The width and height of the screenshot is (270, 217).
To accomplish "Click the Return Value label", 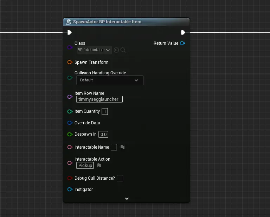I will tap(166, 43).
